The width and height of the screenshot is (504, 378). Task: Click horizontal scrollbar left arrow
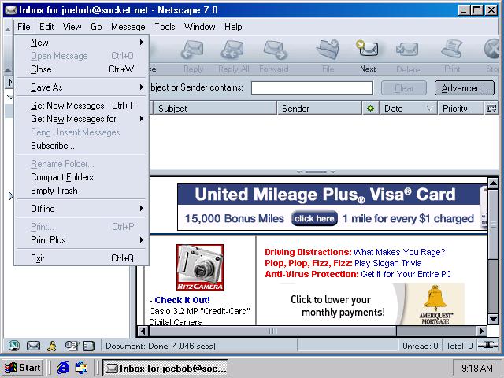click(x=143, y=331)
